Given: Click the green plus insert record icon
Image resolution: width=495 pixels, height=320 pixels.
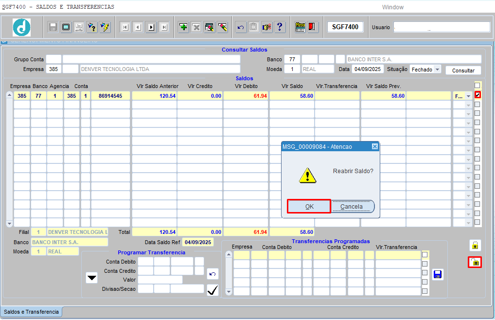Looking at the screenshot, I should coord(183,27).
